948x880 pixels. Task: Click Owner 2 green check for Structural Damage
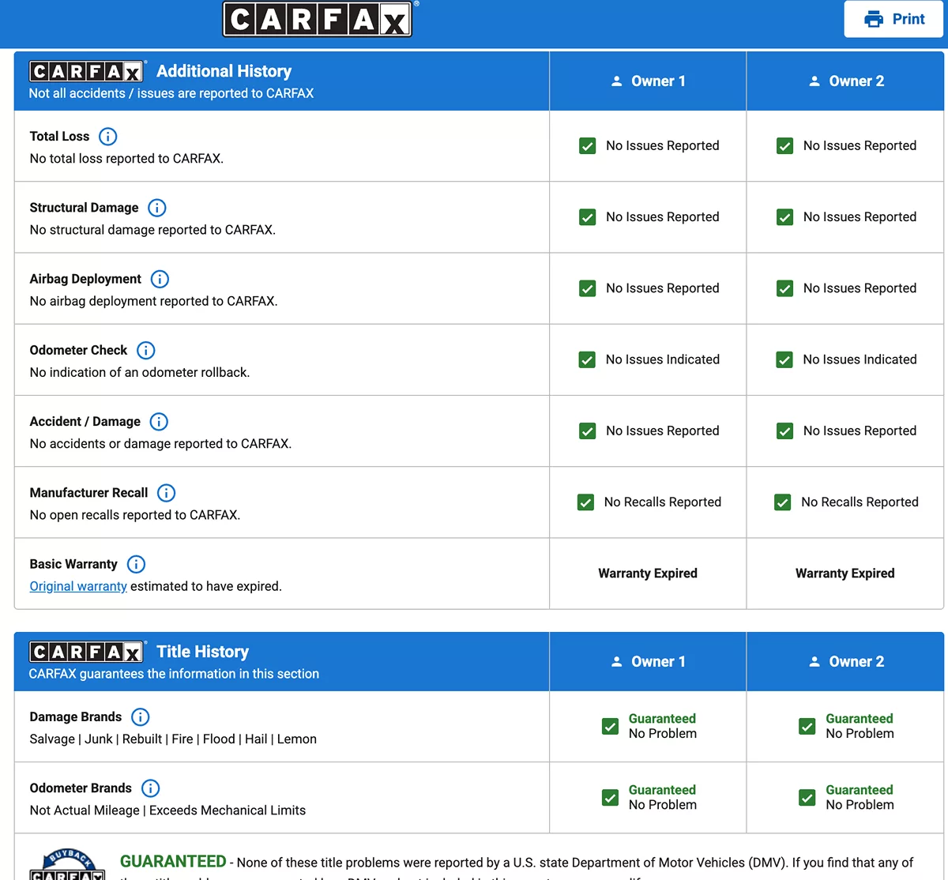pos(784,217)
